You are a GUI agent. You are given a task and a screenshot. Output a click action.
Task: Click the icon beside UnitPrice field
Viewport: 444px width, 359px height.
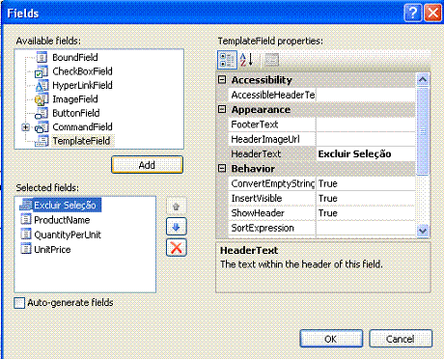tap(26, 249)
